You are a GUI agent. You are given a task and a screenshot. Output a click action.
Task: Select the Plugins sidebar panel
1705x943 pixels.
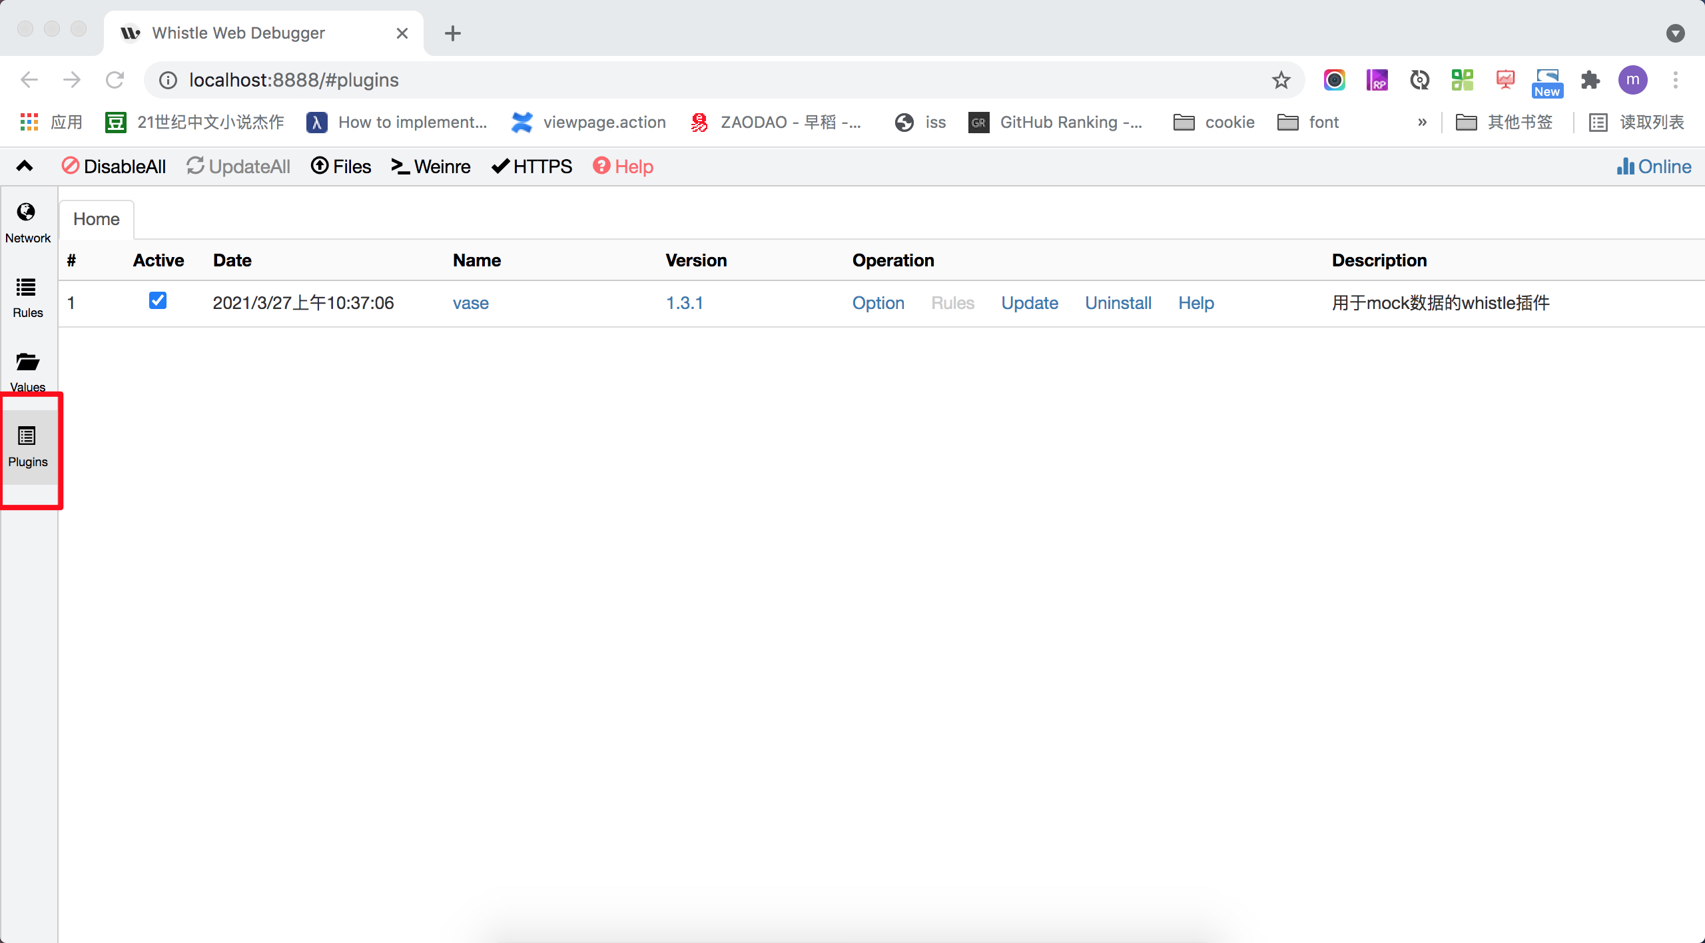click(x=27, y=448)
